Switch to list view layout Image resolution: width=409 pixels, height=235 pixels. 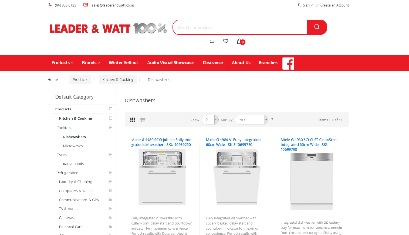(x=143, y=120)
